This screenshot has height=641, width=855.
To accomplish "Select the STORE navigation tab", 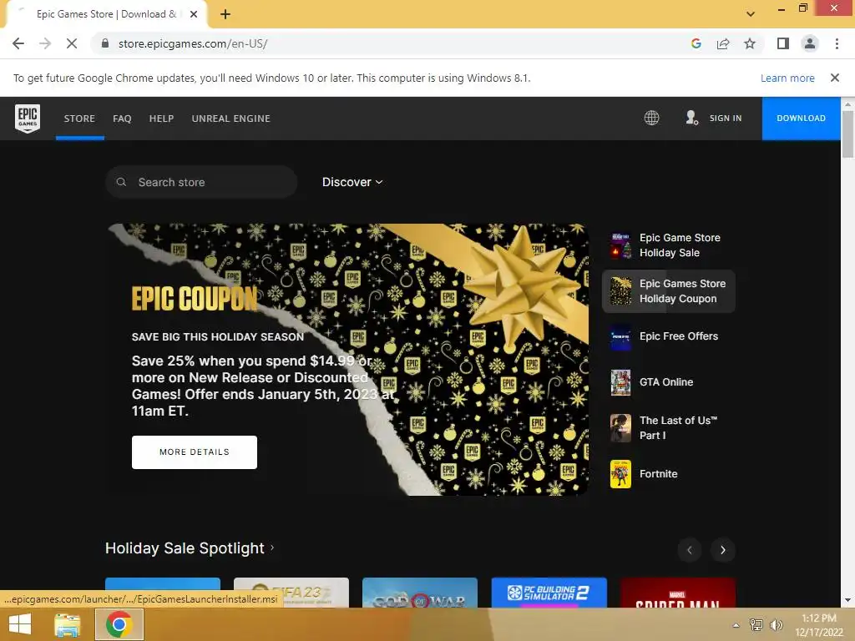I will [x=79, y=119].
